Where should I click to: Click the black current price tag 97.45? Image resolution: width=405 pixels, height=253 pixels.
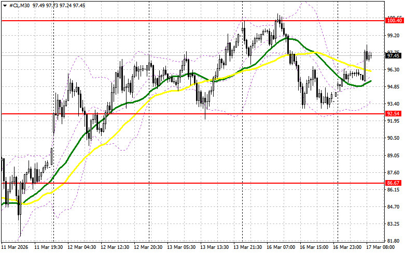[x=394, y=56]
